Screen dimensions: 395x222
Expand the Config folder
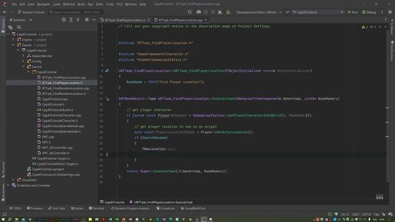(x=23, y=61)
